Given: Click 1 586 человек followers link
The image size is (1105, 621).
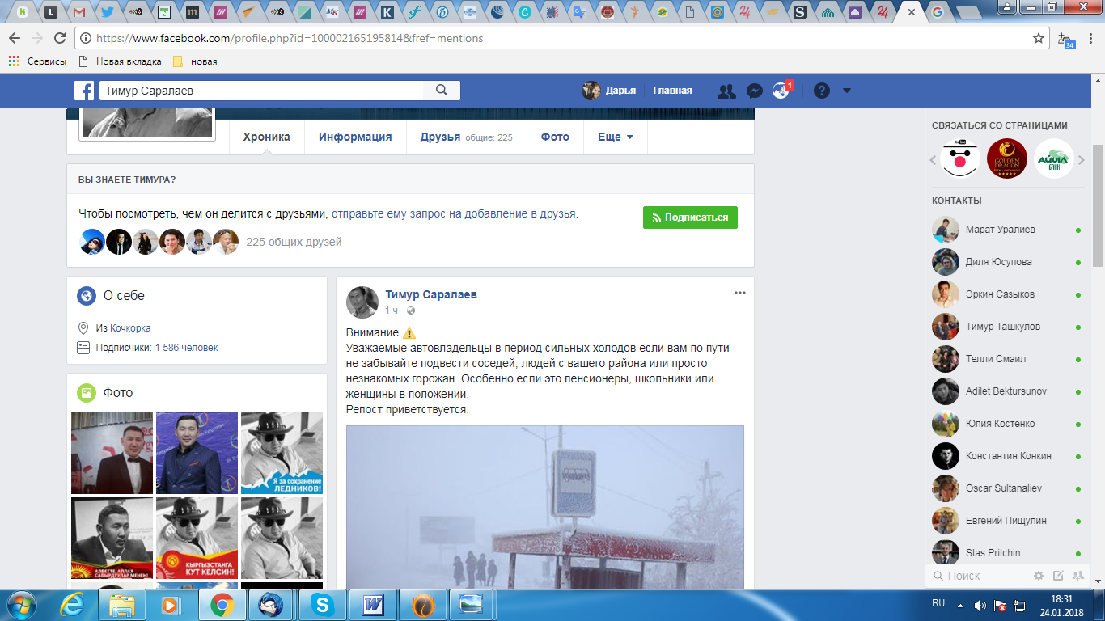Looking at the screenshot, I should click(186, 348).
